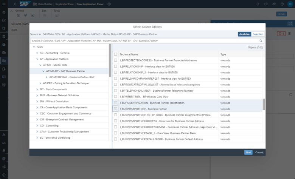
Task: Check I_BPRELATIONSHIP_2 row checkbox
Action: (115, 72)
